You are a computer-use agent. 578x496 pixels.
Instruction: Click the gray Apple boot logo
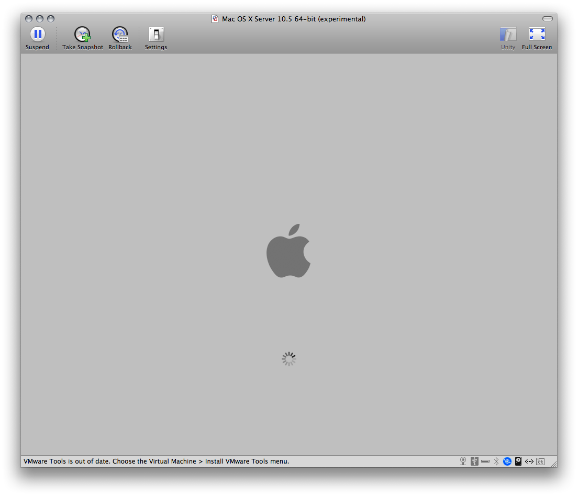(288, 251)
